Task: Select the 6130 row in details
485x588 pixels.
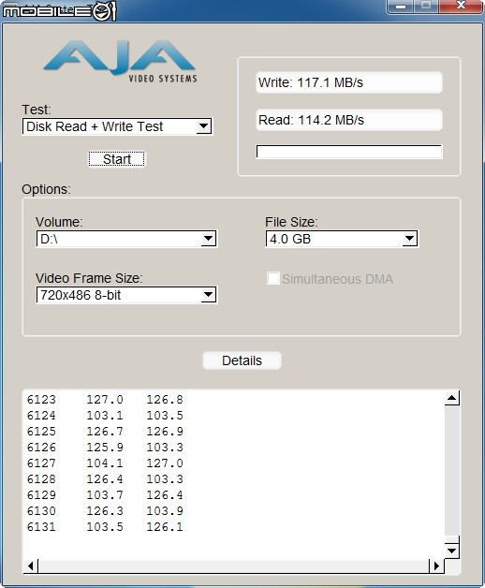Action: click(105, 510)
